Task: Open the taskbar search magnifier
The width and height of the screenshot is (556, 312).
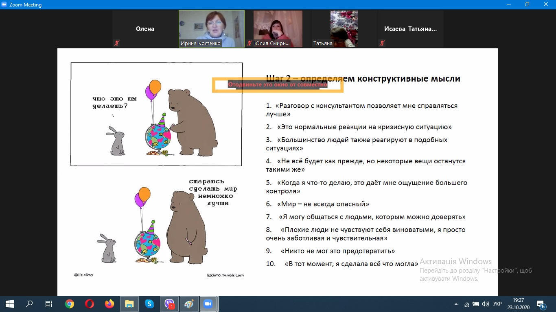Action: 29,304
